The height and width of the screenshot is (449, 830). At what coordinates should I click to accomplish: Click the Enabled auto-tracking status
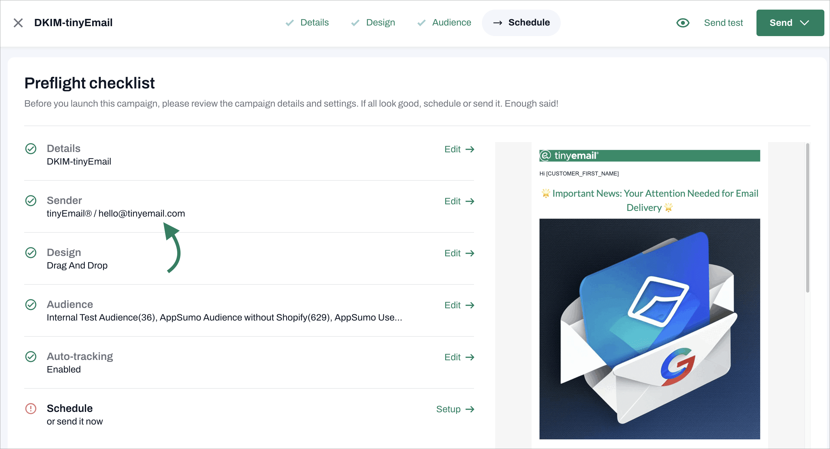64,370
